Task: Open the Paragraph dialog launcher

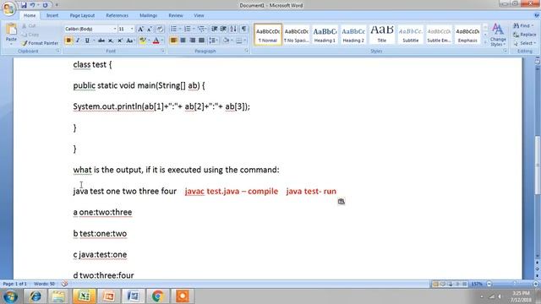Action: point(247,51)
